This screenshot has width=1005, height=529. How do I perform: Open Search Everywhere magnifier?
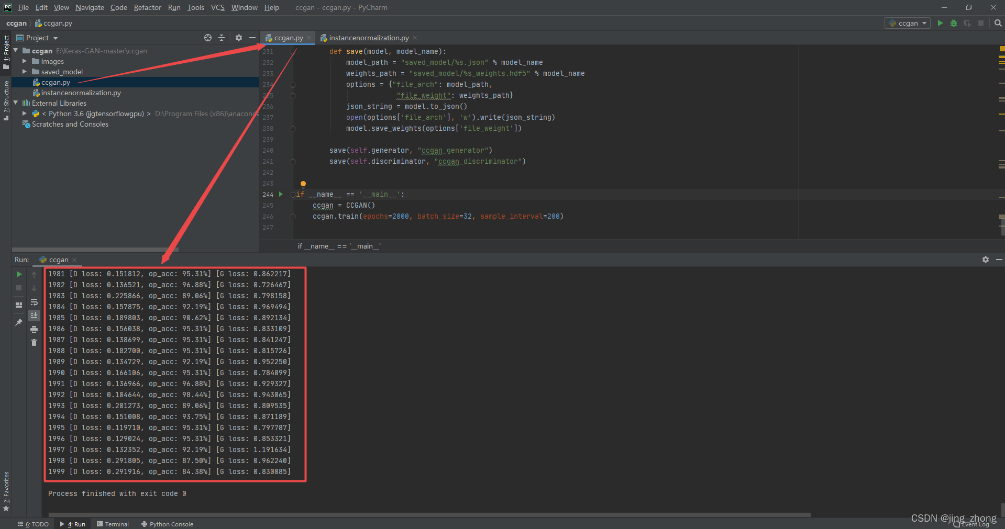pyautogui.click(x=998, y=23)
